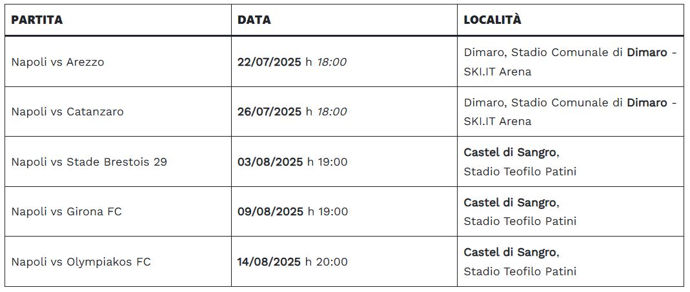Click the 03/08/2025 match date
The width and height of the screenshot is (690, 292).
(x=270, y=162)
